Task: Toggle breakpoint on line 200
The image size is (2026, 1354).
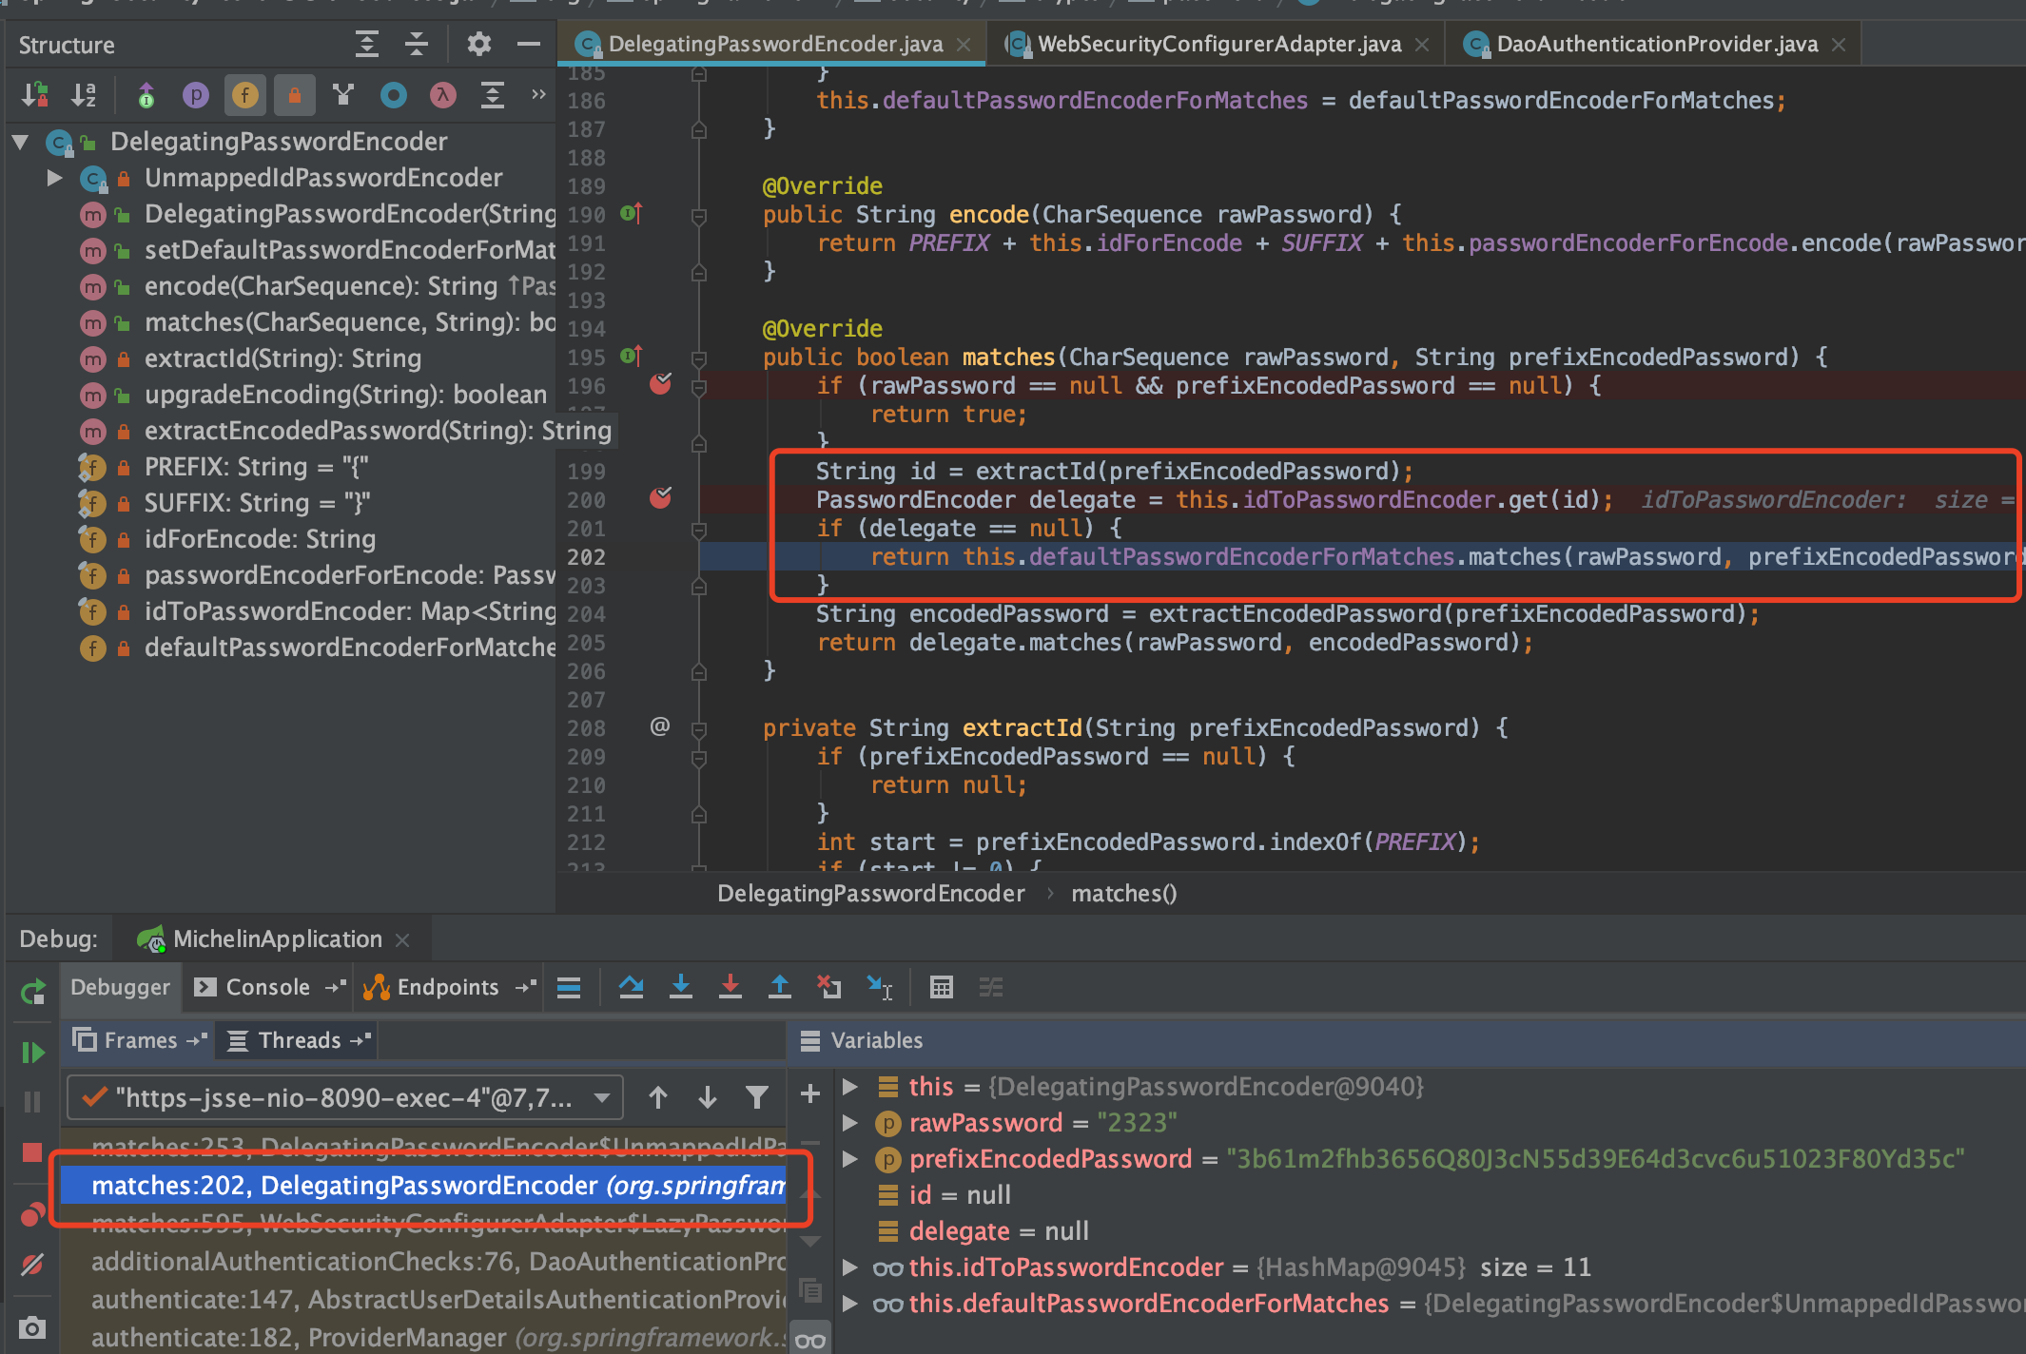Action: click(x=660, y=498)
